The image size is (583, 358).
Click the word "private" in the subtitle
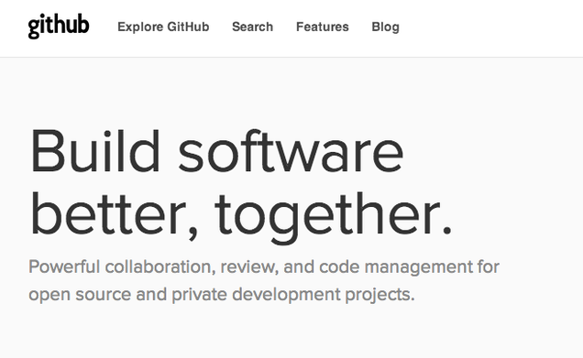[199, 295]
